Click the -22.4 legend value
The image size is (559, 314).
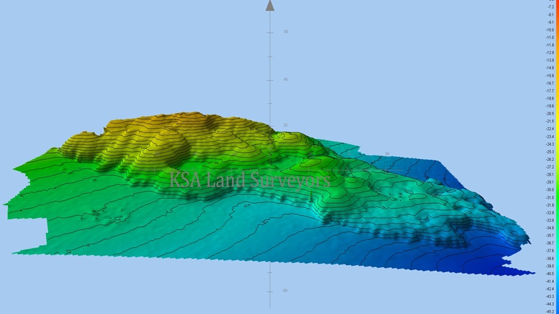point(550,129)
